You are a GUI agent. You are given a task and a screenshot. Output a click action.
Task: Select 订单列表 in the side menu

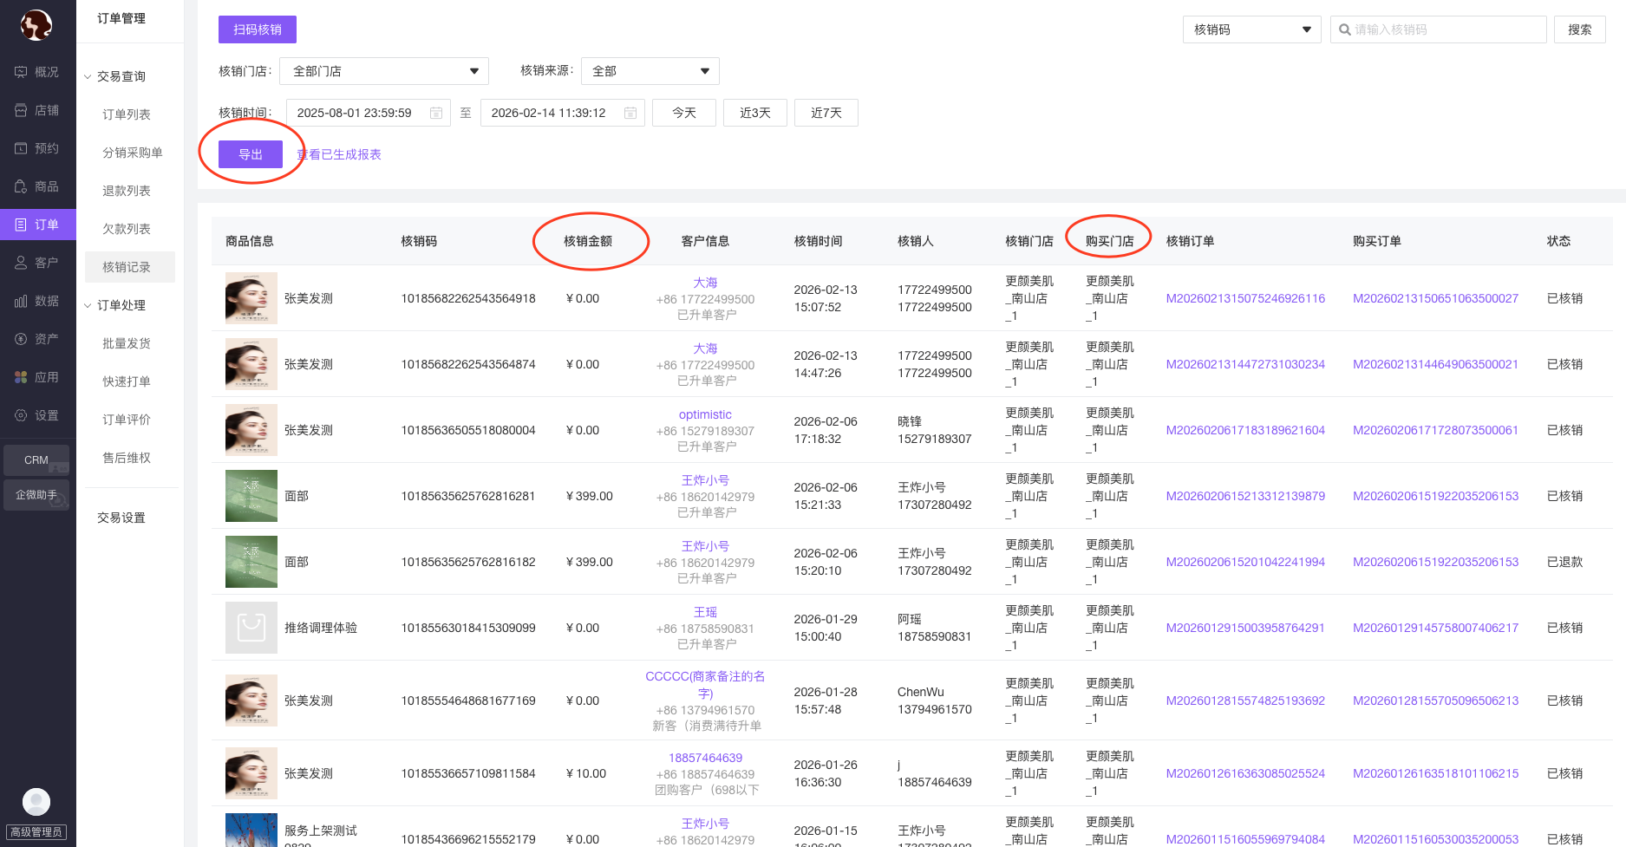click(x=127, y=114)
